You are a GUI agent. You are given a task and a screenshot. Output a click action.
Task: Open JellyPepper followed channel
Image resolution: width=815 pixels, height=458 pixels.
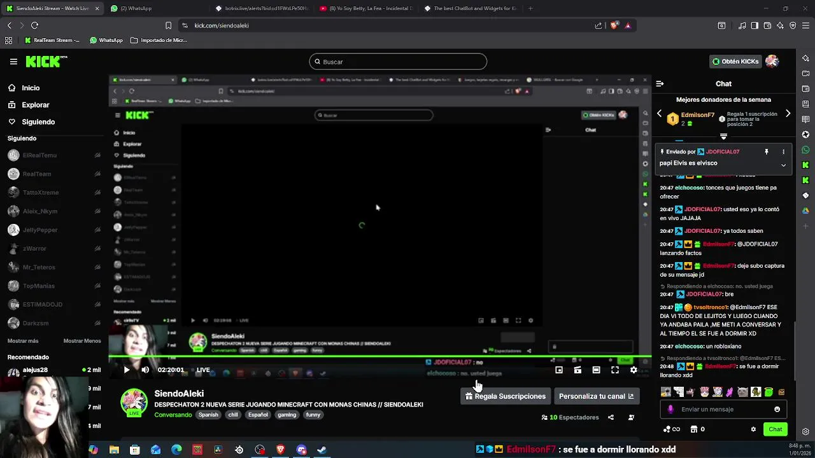(54, 230)
